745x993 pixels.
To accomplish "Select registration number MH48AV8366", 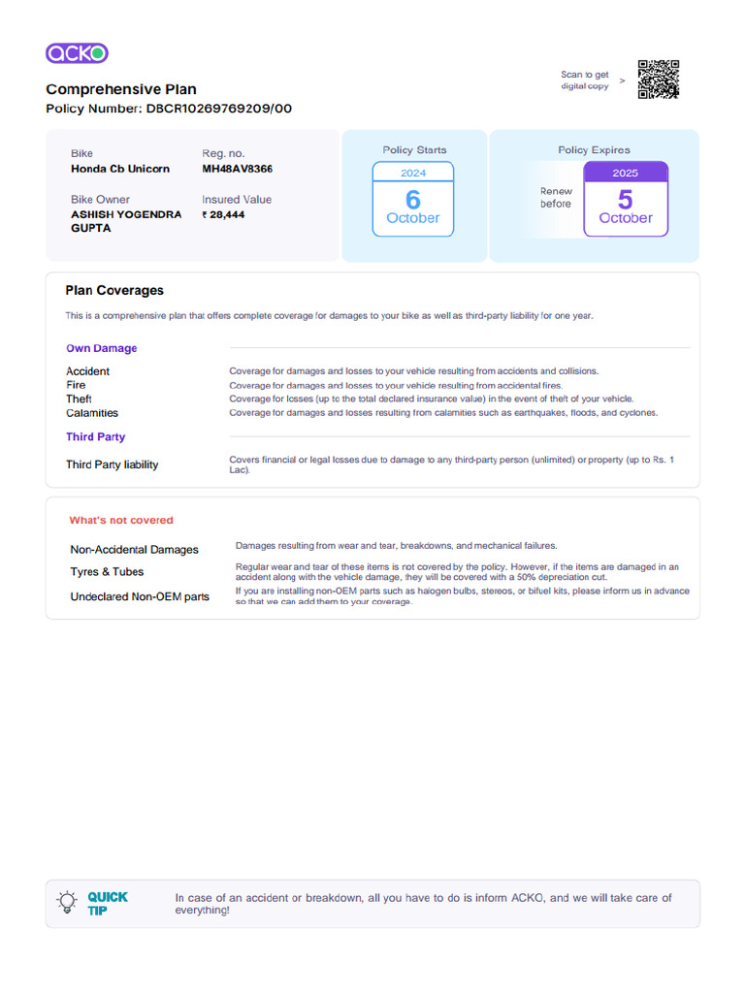I will coord(237,169).
